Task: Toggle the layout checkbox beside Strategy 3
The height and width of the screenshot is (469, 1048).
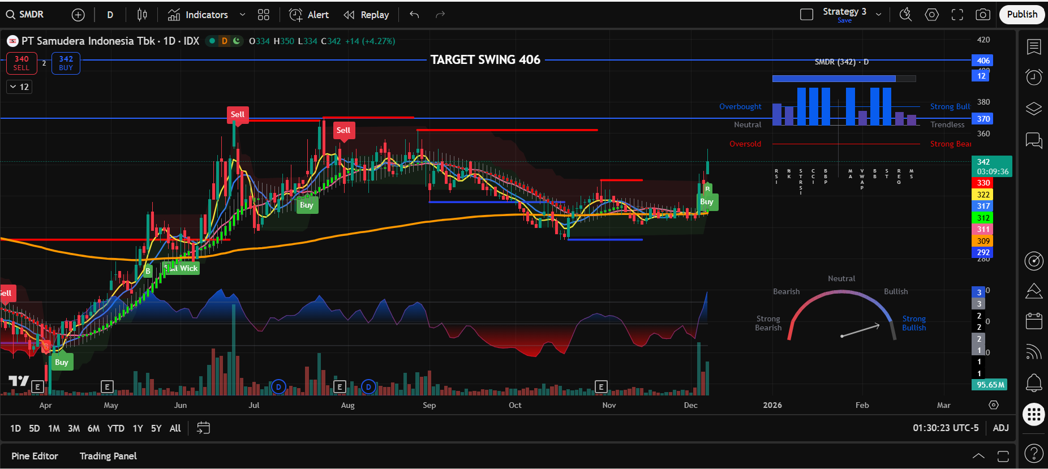Action: [x=806, y=15]
